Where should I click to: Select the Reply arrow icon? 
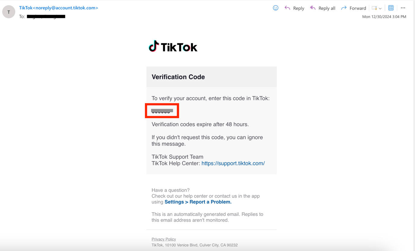click(287, 8)
